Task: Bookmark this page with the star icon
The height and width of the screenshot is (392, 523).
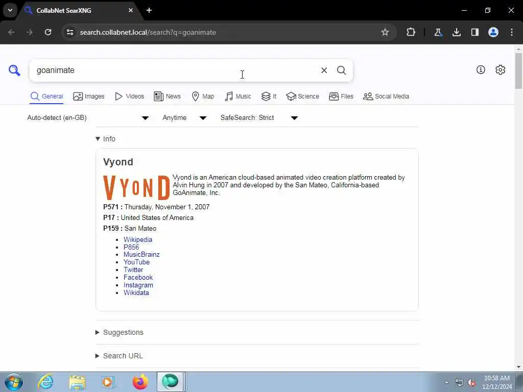Action: point(385,32)
